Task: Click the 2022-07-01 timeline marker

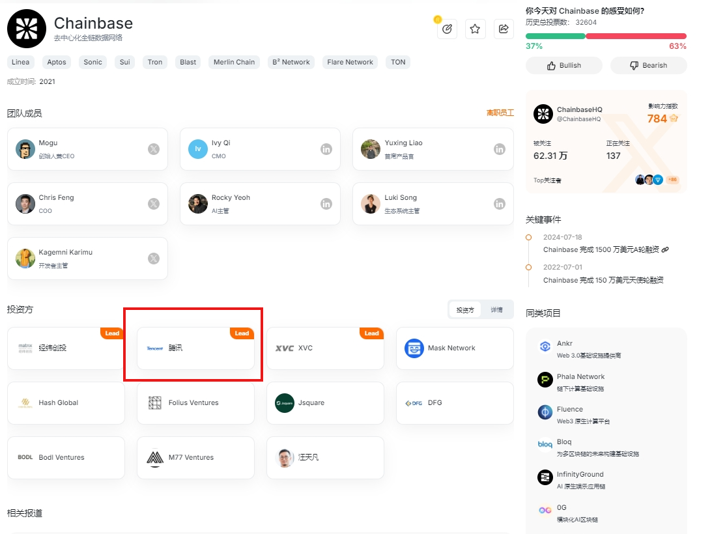Action: 528,268
